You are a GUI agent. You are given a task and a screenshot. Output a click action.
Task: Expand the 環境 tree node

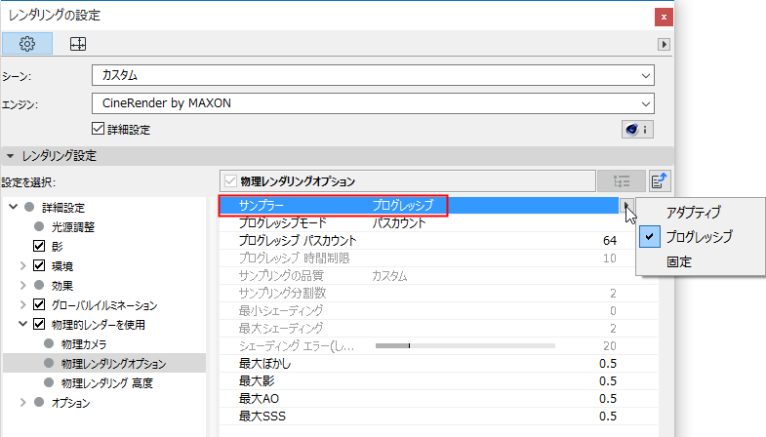[x=22, y=265]
